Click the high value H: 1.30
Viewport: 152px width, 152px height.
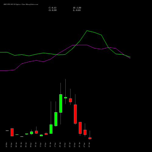coord(77,8)
